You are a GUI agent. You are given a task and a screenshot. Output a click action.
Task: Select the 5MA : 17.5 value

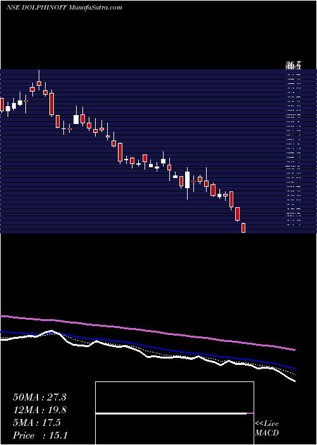(37, 423)
